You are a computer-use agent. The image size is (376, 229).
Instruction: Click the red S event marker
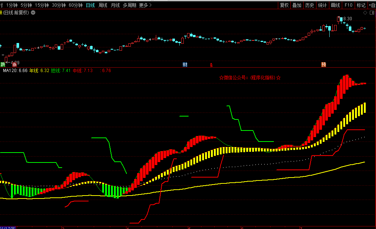211,65
